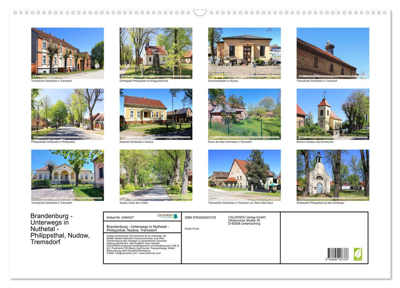Click caption 'Geschenkeladen in Nudow'

click(x=223, y=81)
